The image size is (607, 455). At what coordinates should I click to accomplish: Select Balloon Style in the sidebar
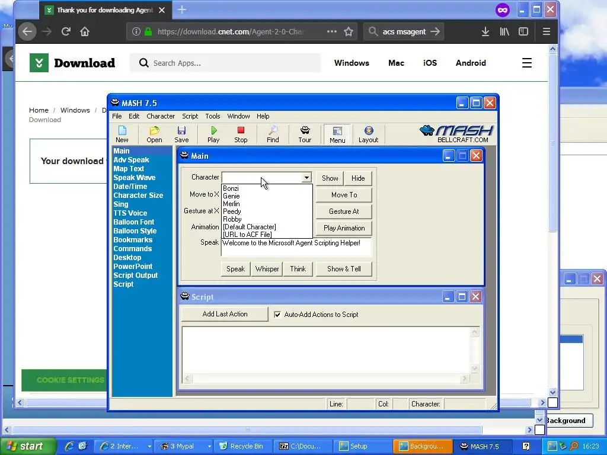click(x=135, y=231)
